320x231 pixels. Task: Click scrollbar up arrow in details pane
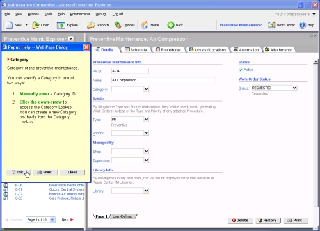(316, 61)
